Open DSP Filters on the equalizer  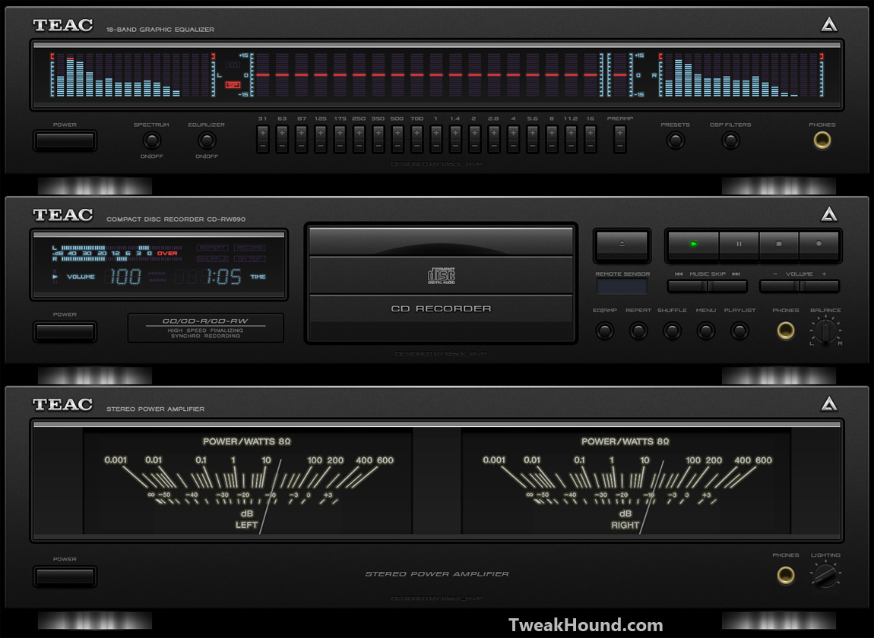tap(730, 141)
